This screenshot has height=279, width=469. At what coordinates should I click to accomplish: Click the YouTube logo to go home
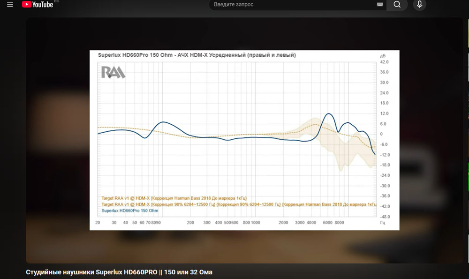click(39, 5)
